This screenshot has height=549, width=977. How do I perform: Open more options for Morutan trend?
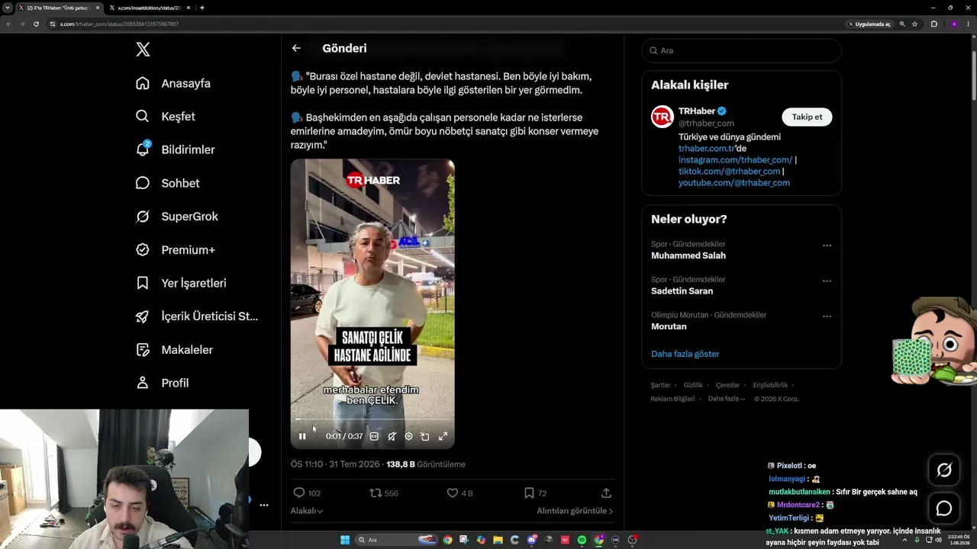click(x=827, y=316)
